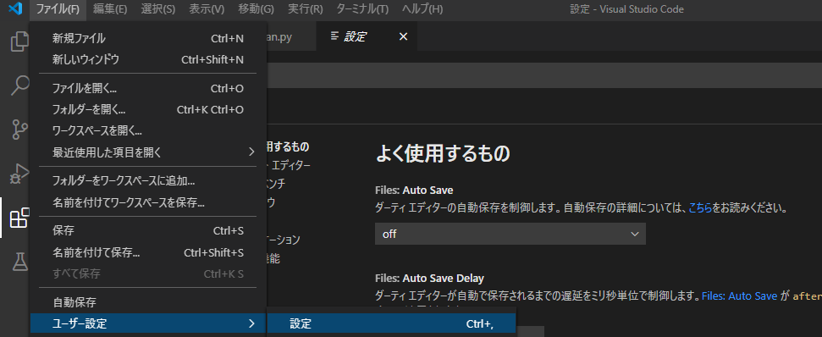Open the 選択(S) menu
Image resolution: width=822 pixels, height=337 pixels.
(x=158, y=9)
